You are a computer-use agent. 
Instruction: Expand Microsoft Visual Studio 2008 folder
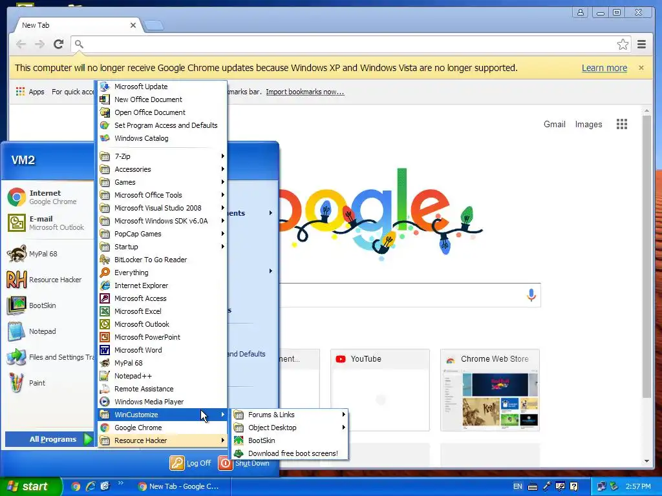coord(162,208)
